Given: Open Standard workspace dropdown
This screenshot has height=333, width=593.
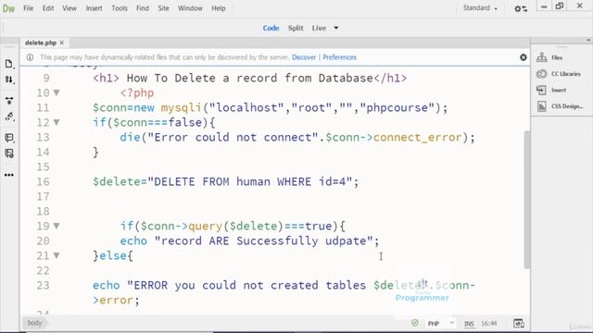Looking at the screenshot, I should tap(480, 8).
